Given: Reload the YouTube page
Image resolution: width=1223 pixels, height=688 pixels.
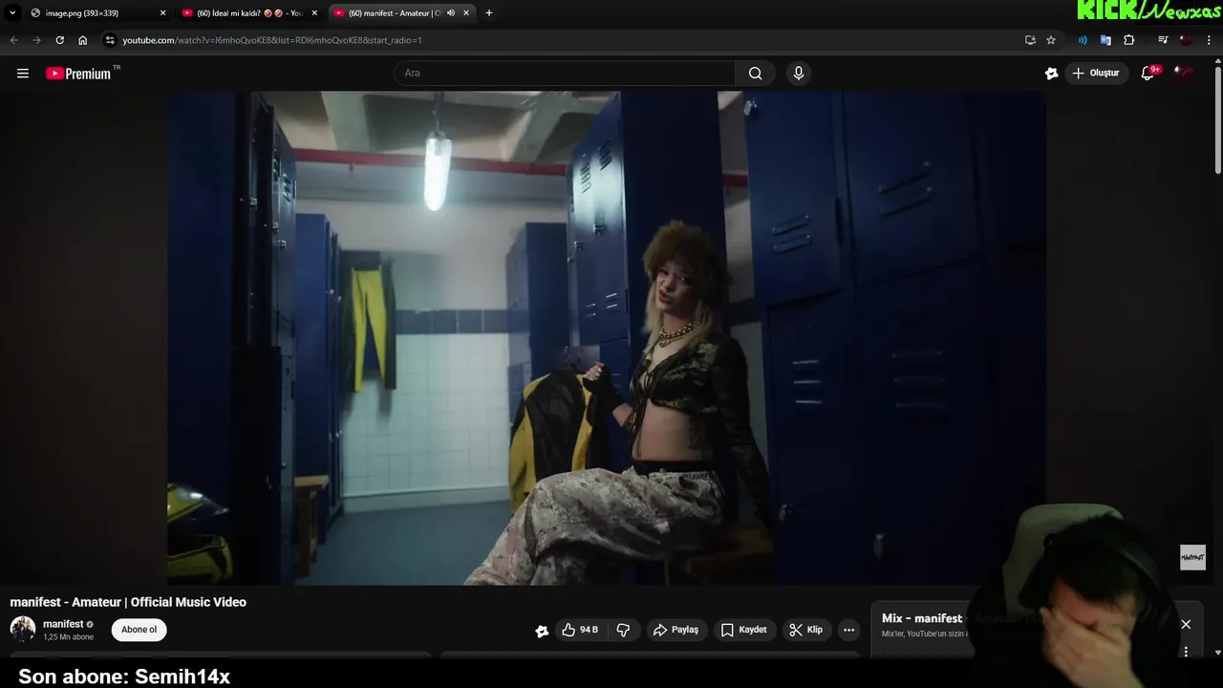Looking at the screenshot, I should [x=59, y=40].
